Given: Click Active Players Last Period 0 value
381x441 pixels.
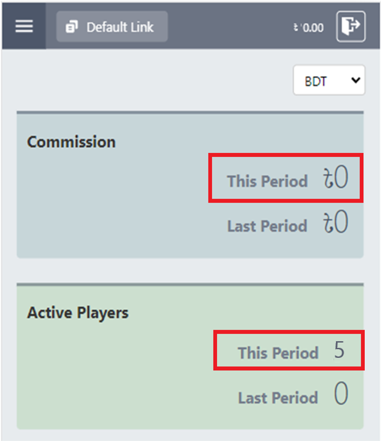Looking at the screenshot, I should (x=341, y=395).
